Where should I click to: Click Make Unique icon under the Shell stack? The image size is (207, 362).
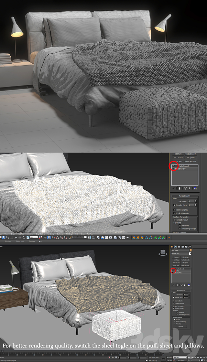pos(181,285)
